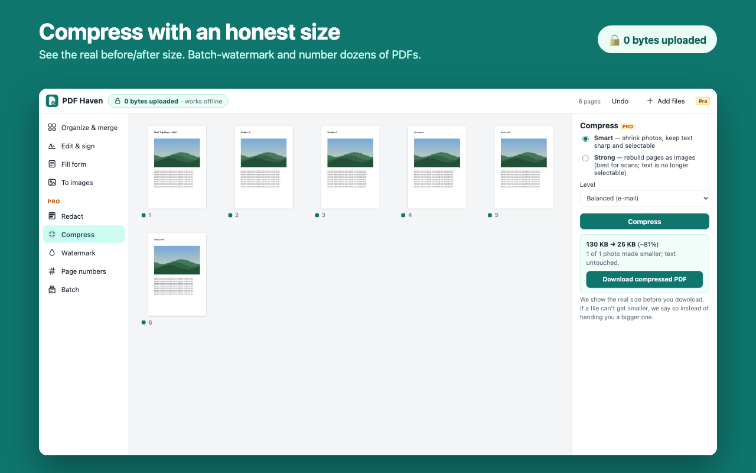Click the '130 KB → 25 KB' size result
This screenshot has height=473, width=756.
[611, 244]
